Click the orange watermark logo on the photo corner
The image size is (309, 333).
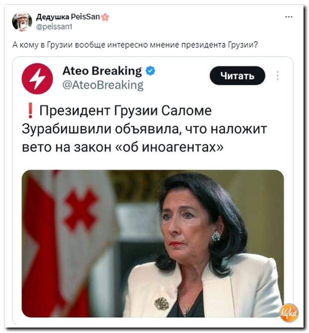coord(289,313)
